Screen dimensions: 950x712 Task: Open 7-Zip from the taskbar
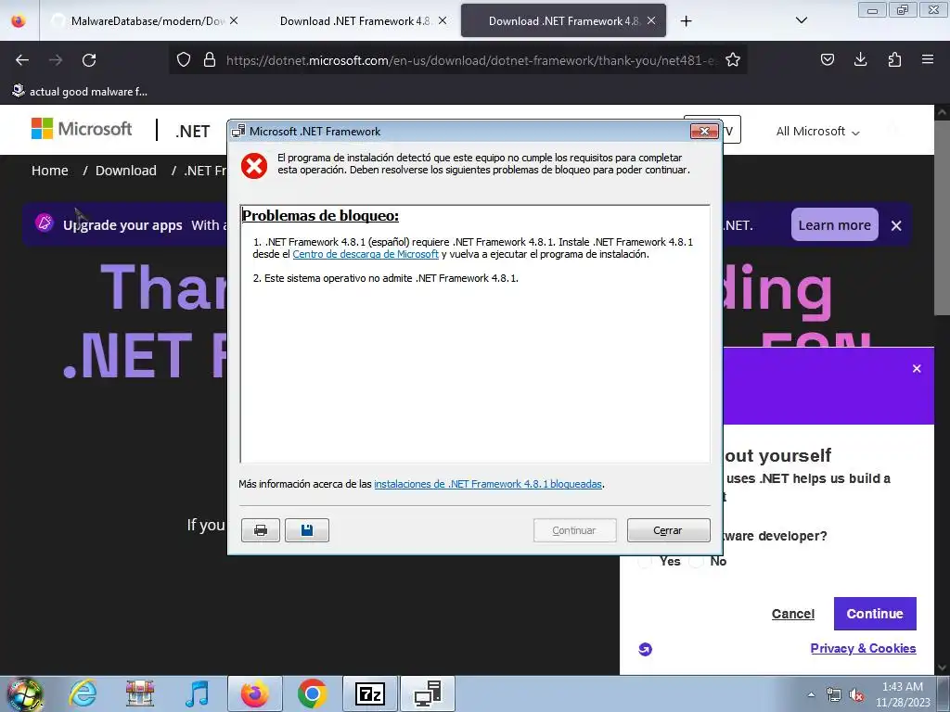[370, 693]
